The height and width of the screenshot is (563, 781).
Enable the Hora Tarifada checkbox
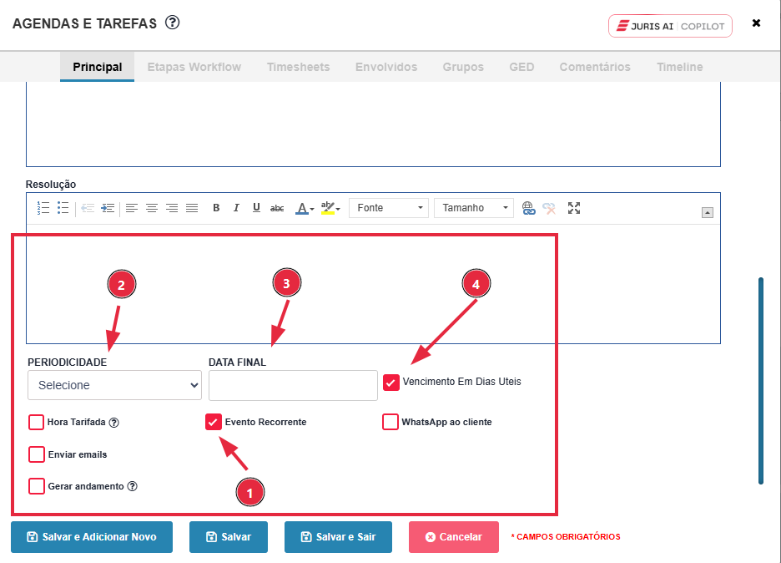pos(37,422)
